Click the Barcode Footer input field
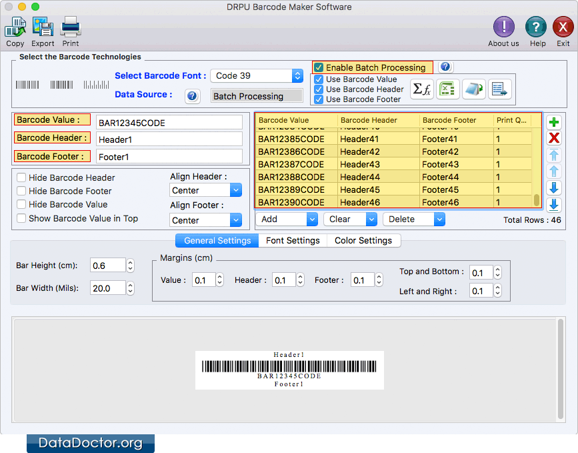The height and width of the screenshot is (453, 578). (169, 157)
